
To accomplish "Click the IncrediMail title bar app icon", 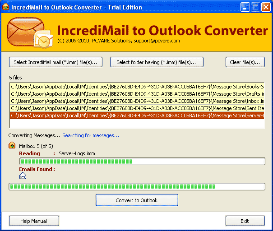I will click(5, 7).
